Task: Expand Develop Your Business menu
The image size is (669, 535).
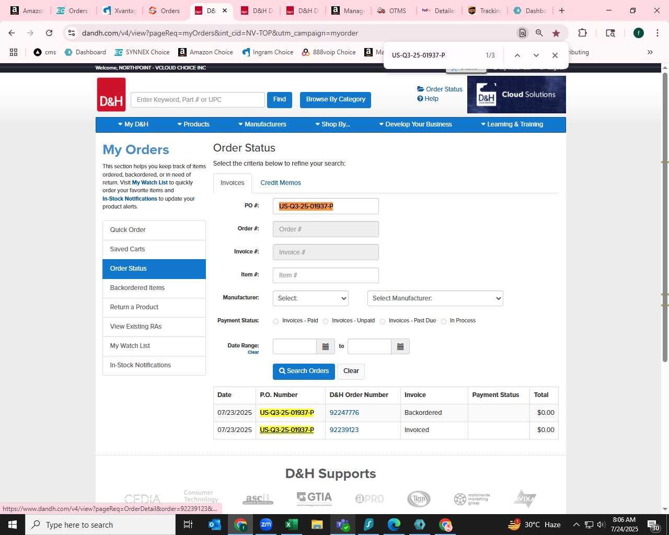Action: [x=416, y=124]
